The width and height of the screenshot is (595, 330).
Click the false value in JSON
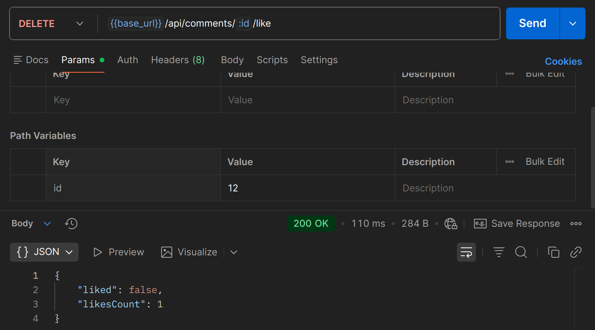pos(143,290)
